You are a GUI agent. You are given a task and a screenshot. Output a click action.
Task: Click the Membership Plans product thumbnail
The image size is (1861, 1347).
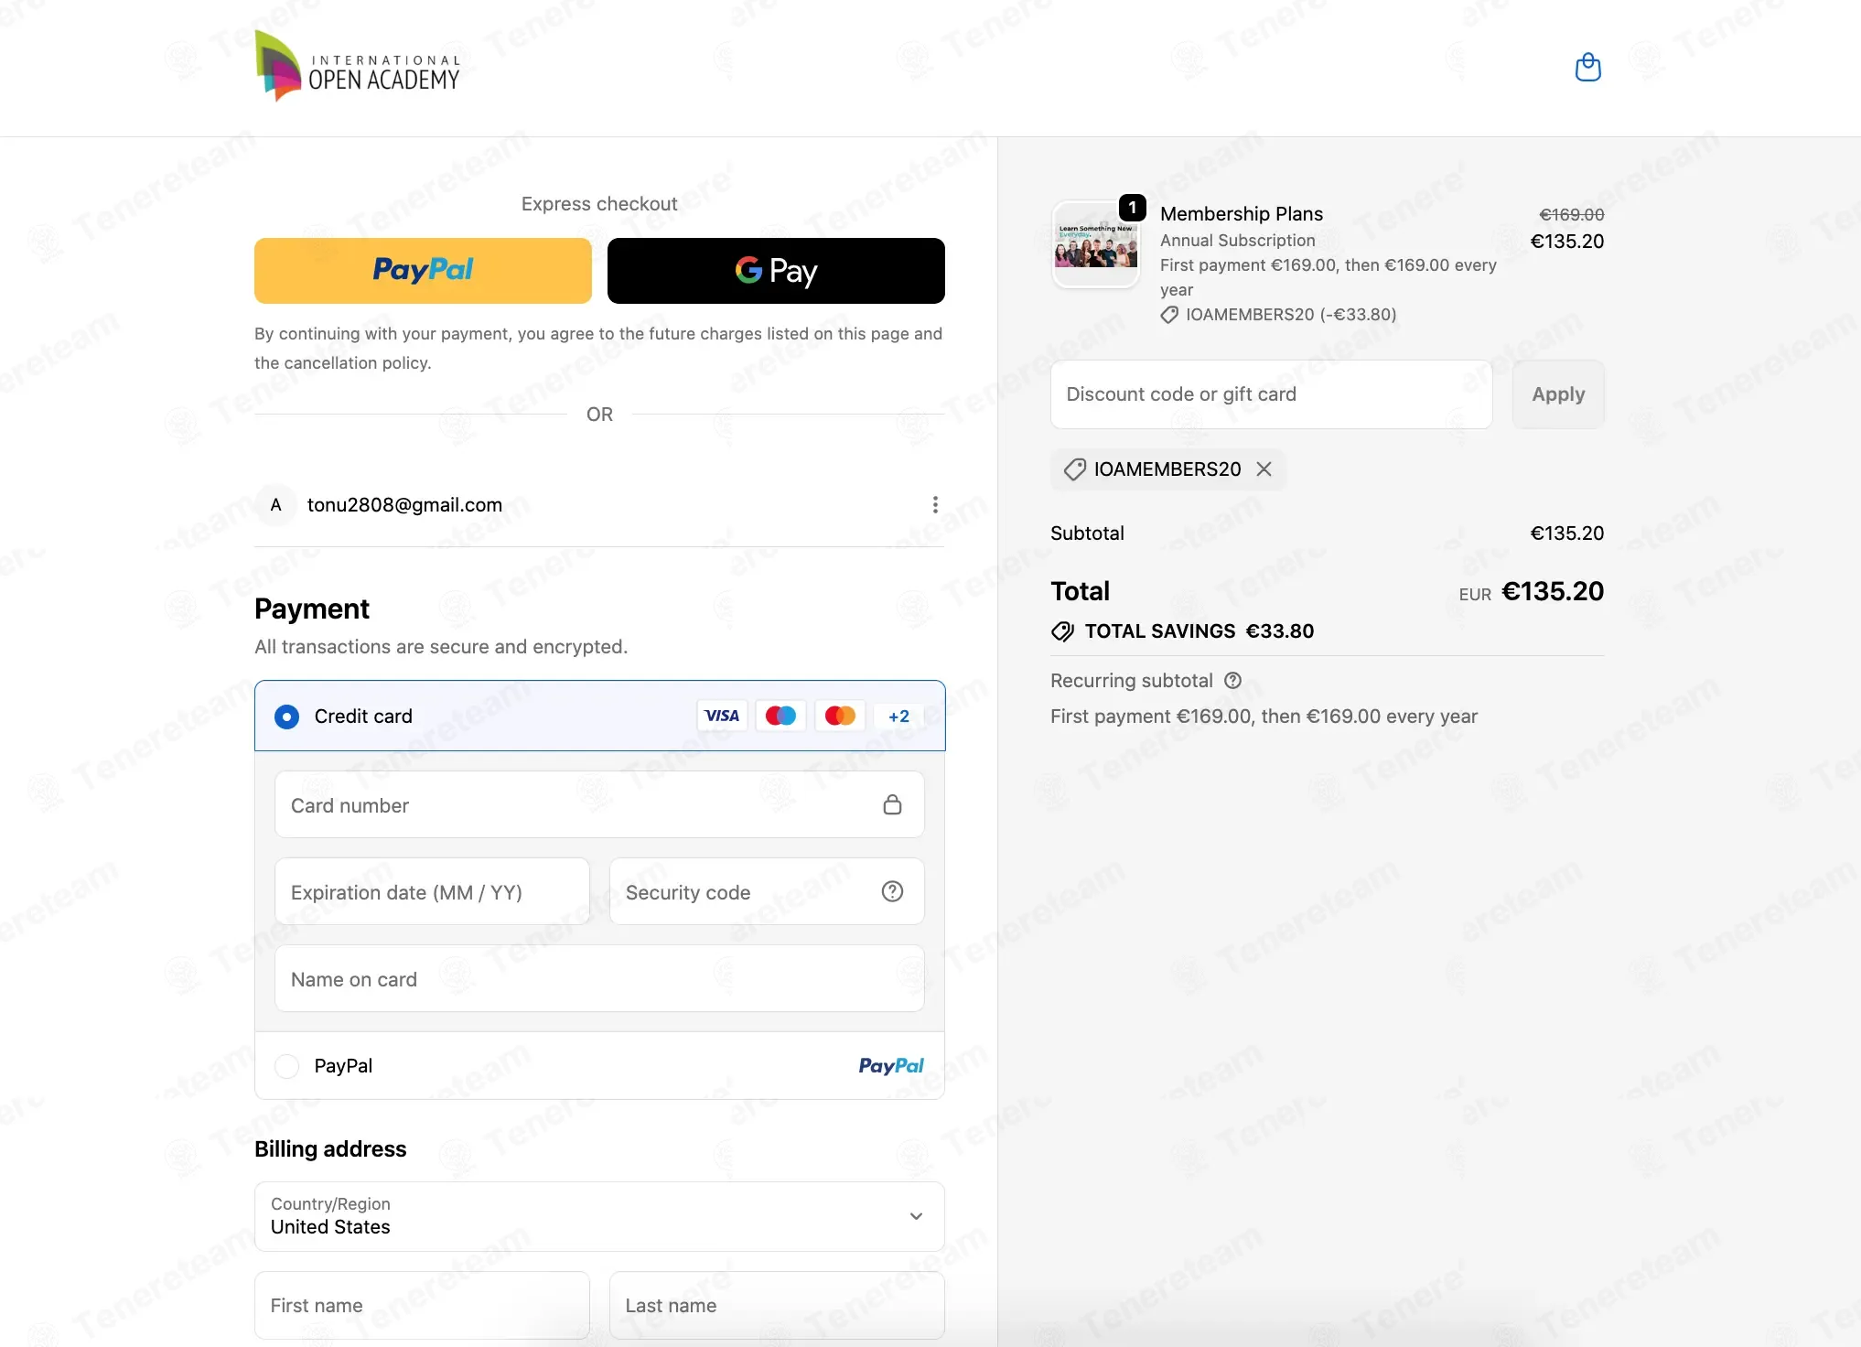(x=1095, y=244)
